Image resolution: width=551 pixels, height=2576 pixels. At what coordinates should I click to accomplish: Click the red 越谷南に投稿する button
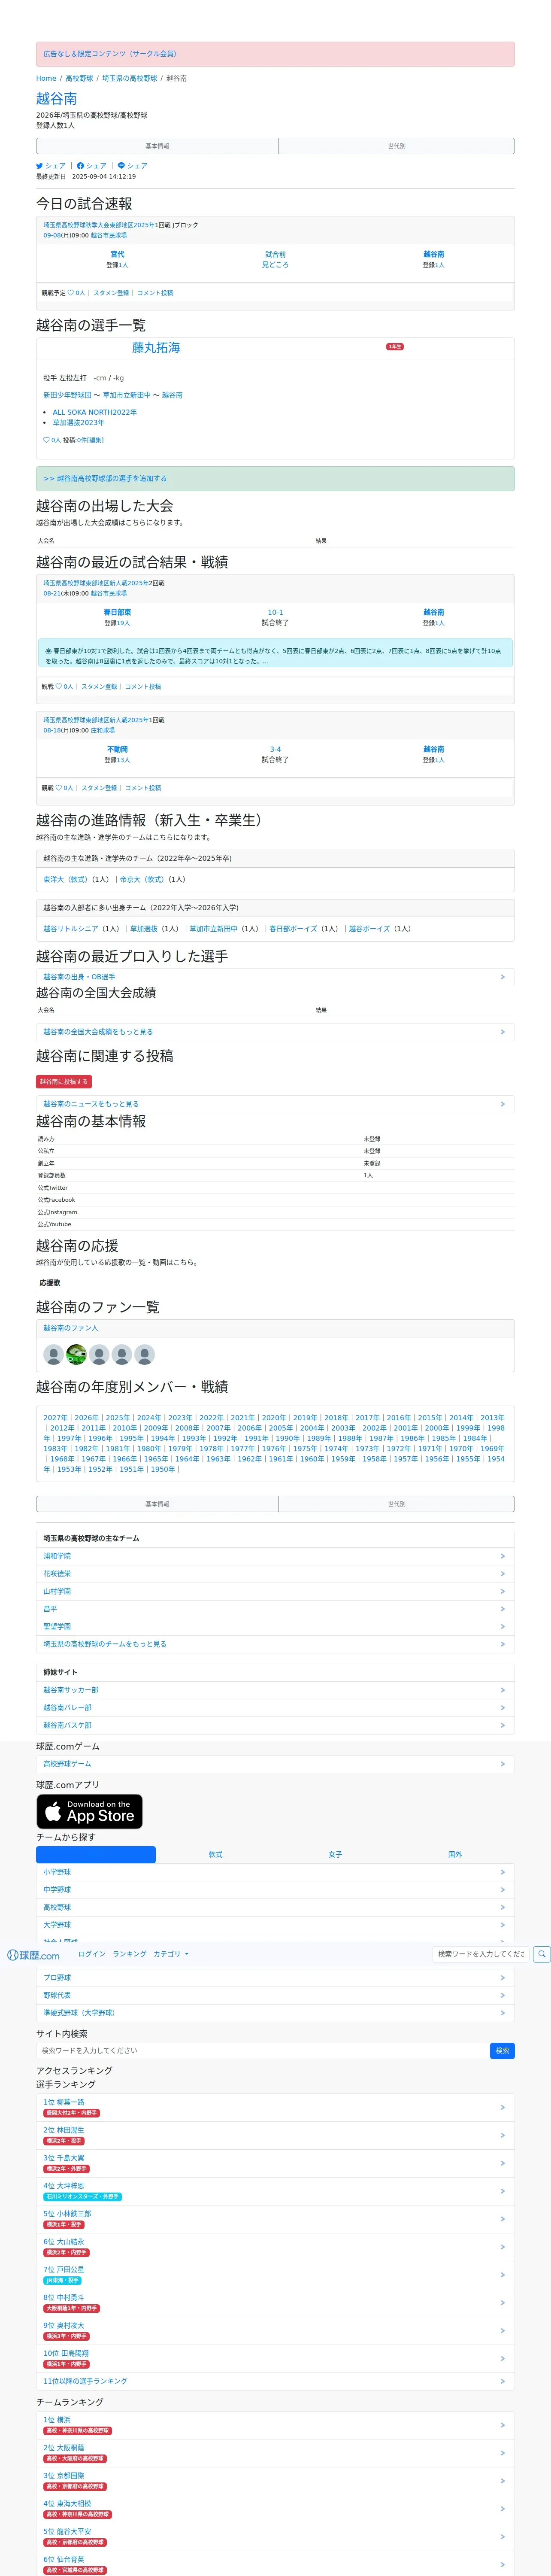pyautogui.click(x=64, y=1082)
